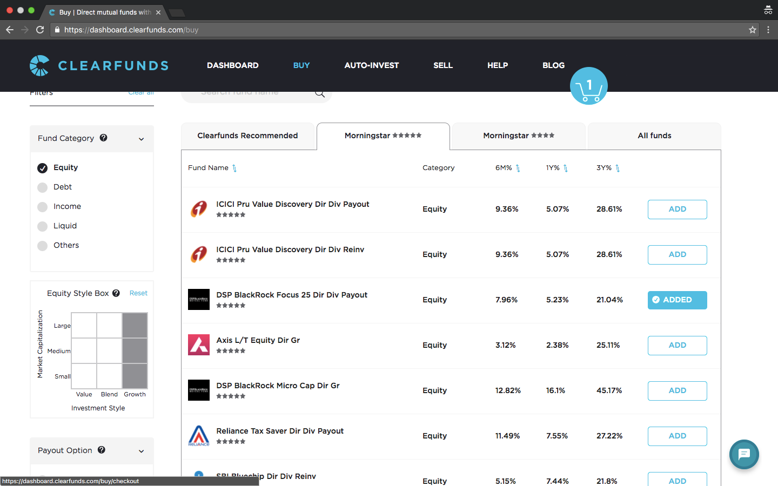Click DSP BlackRock Micro Cap logo
The height and width of the screenshot is (486, 778).
click(199, 390)
